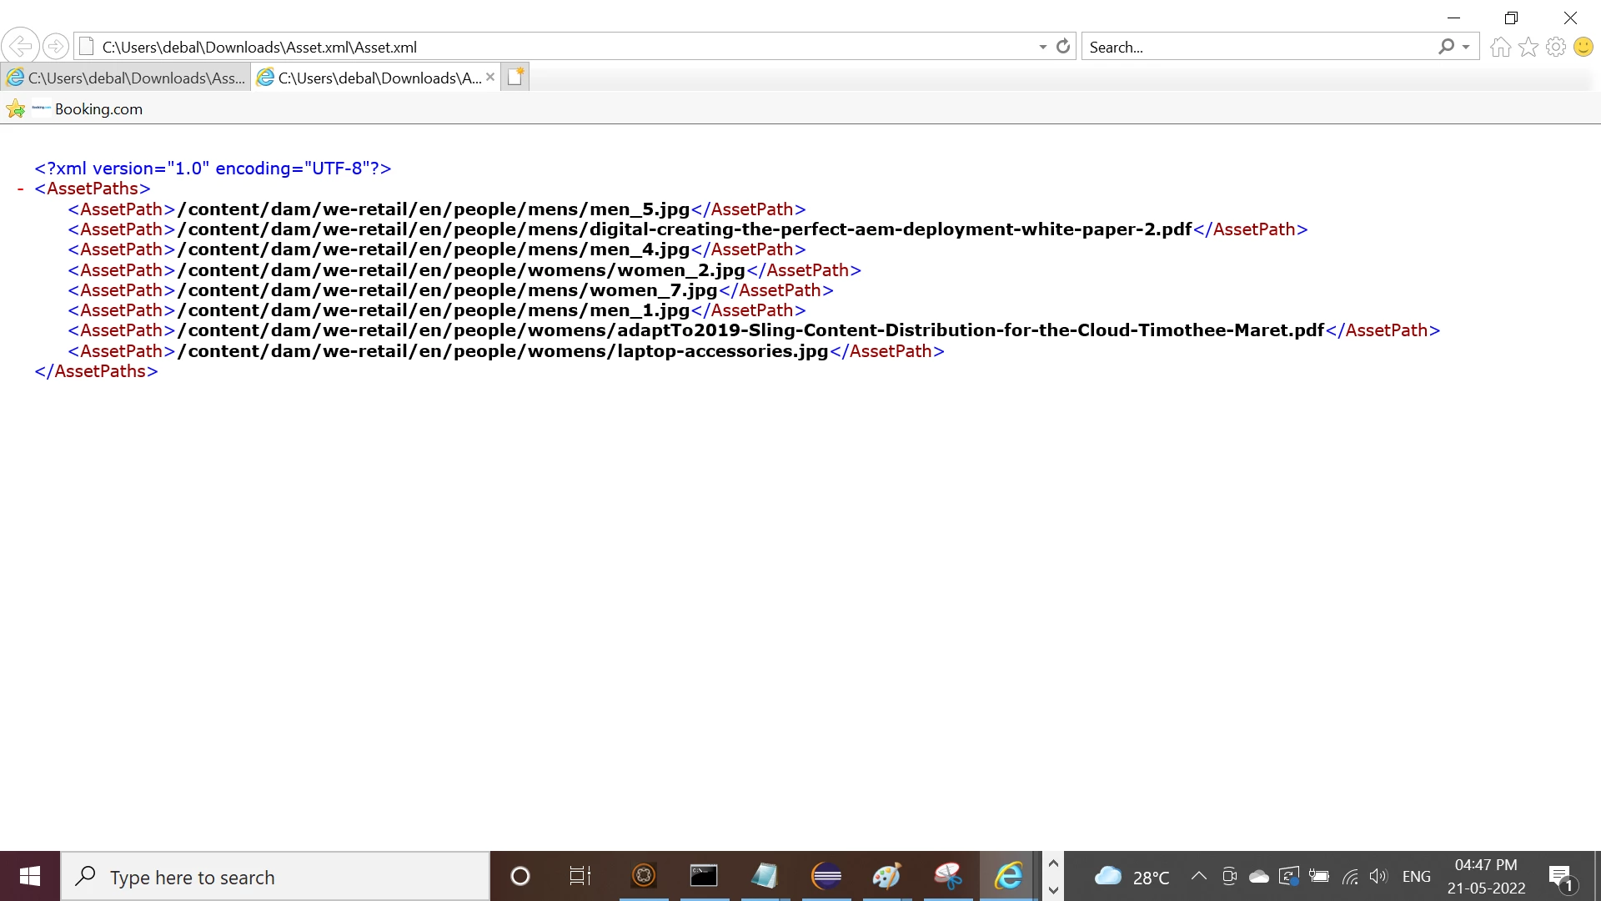
Task: Show hidden system tray icons
Action: 1198,876
